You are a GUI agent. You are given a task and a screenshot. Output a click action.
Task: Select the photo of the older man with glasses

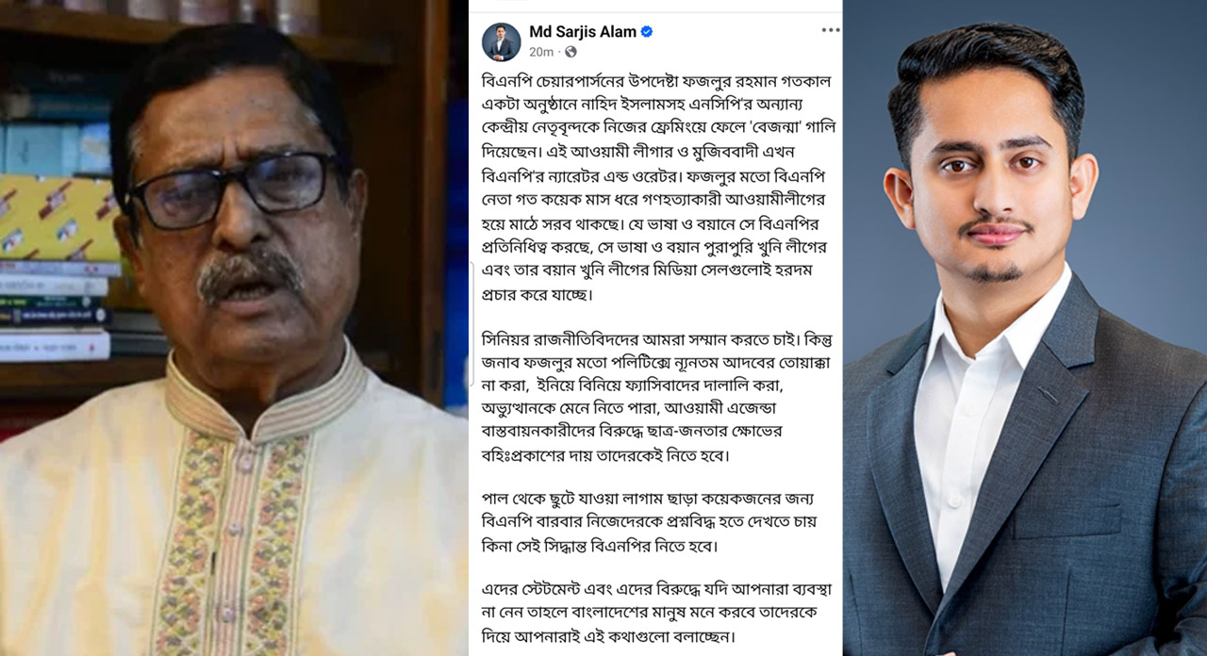click(x=234, y=328)
